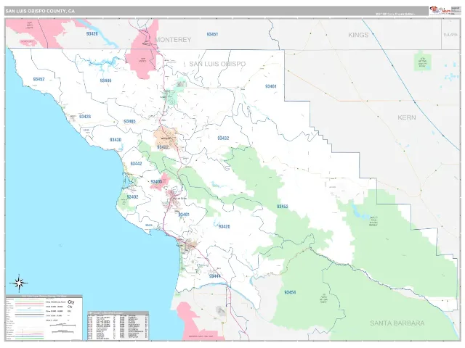Click the SANTA BARBARA county label
Image resolution: width=465 pixels, height=348 pixels.
397,323
